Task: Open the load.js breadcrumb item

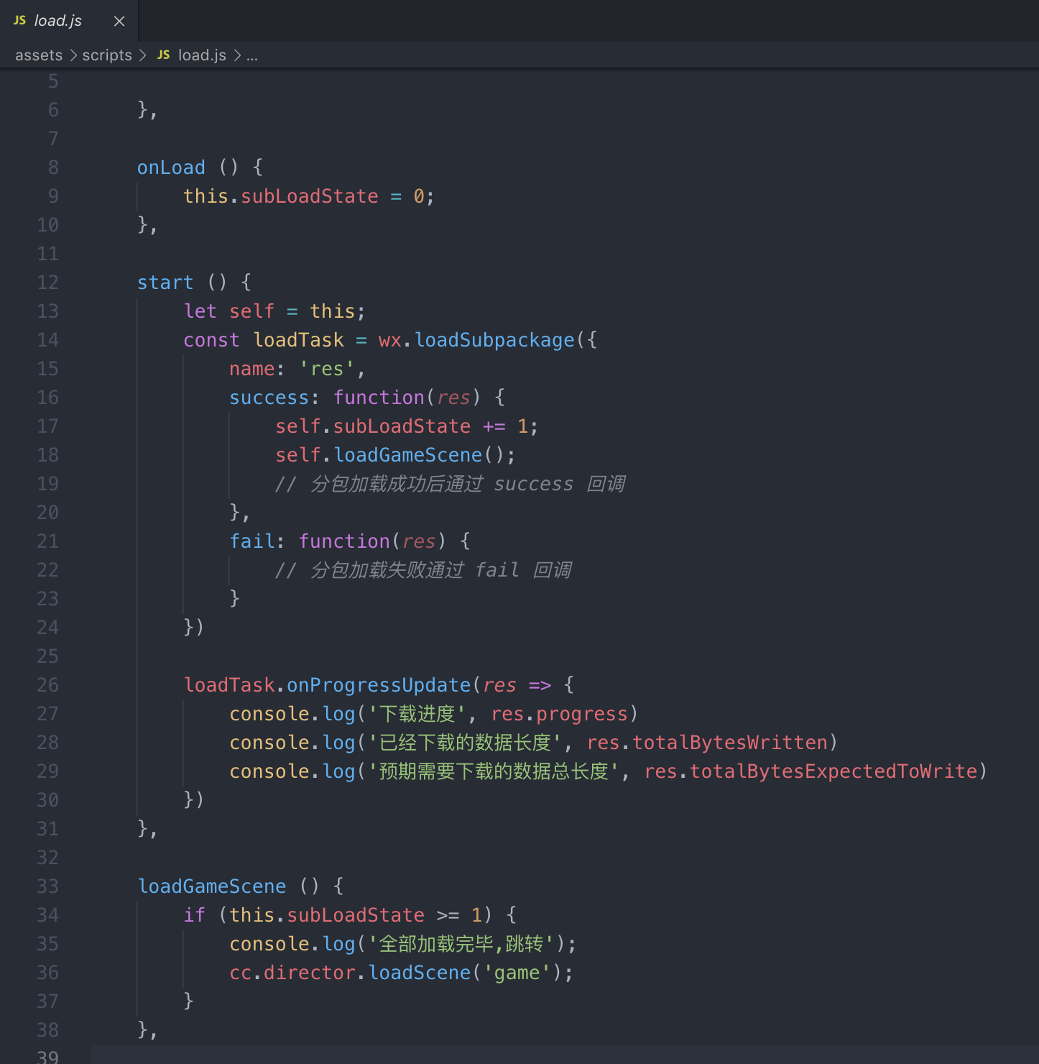Action: point(202,55)
